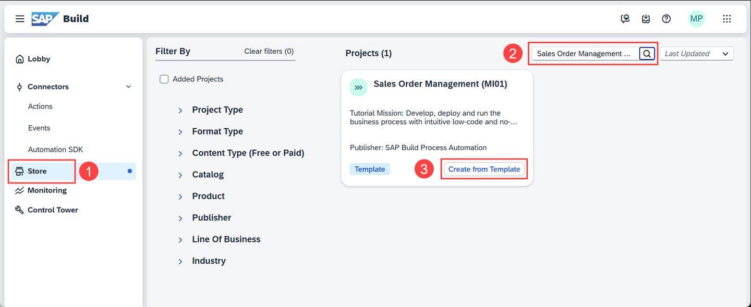Viewport: 751px width, 307px height.
Task: Click the Create from Template button
Action: click(484, 169)
